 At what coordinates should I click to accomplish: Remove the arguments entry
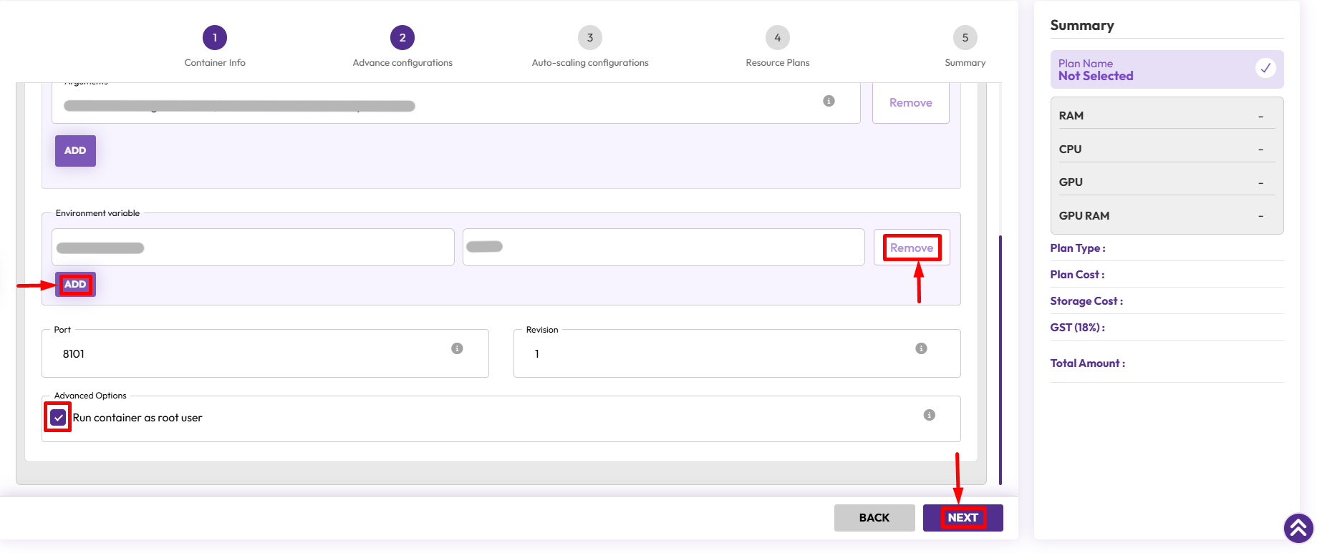(x=910, y=103)
